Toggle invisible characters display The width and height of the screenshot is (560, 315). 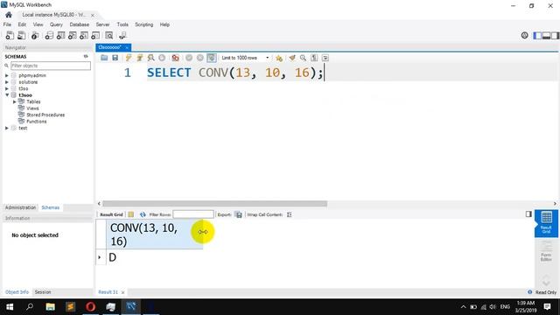coord(314,58)
